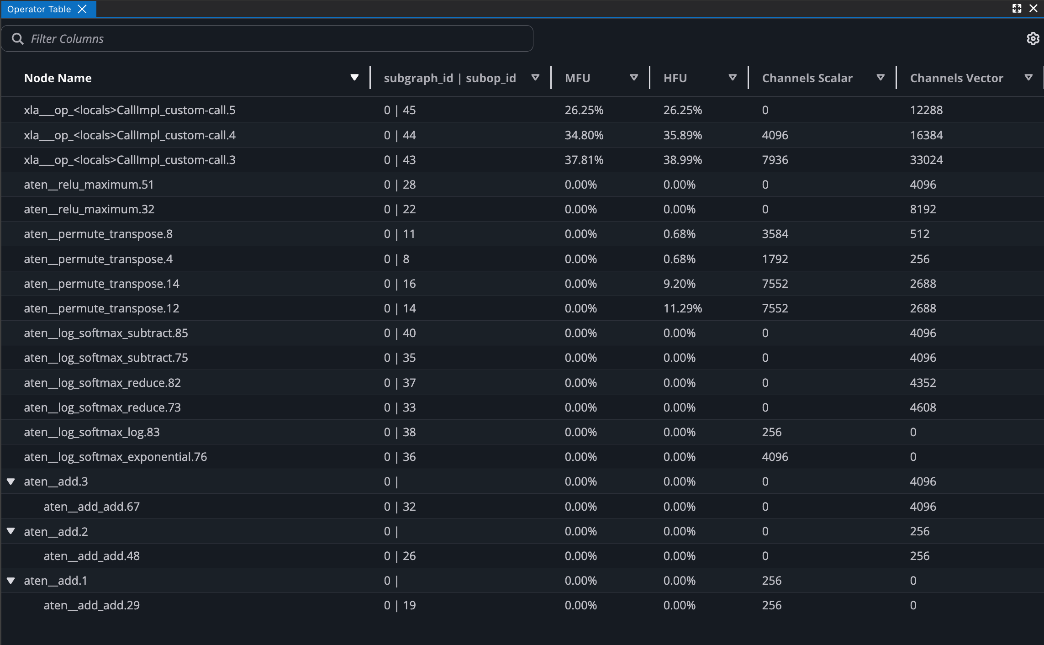Click the expand panel fullscreen icon

(1017, 9)
